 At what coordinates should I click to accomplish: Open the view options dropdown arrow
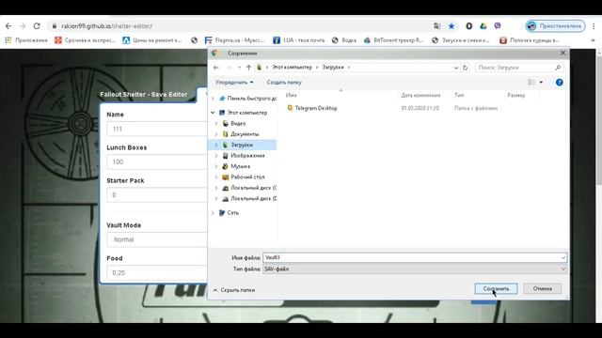541,83
